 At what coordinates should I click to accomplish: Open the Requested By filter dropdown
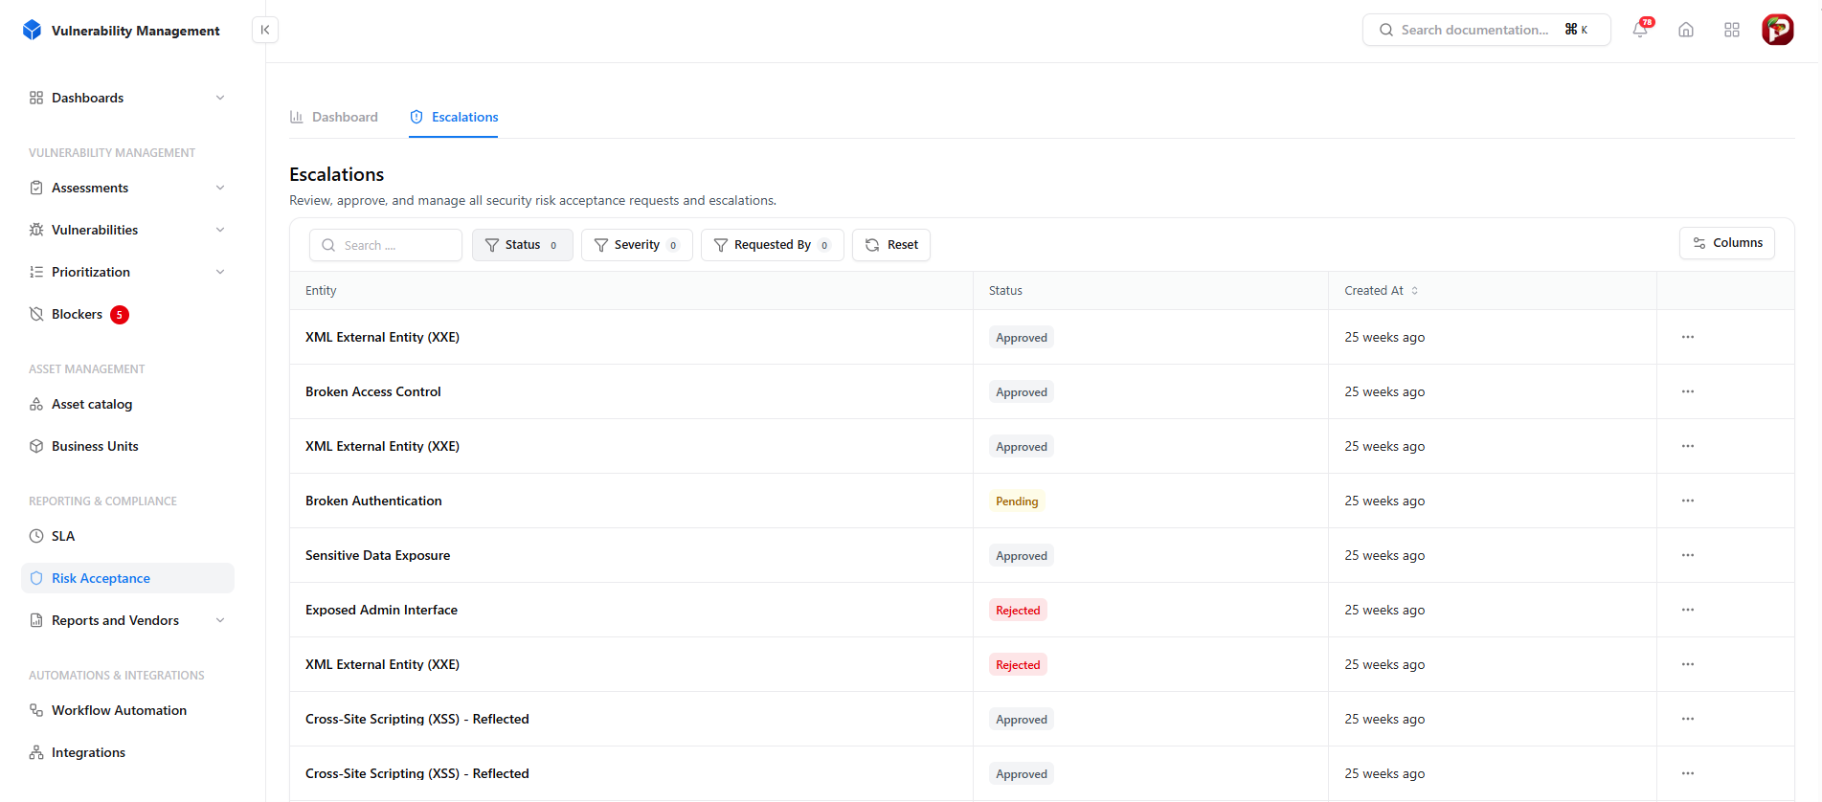click(x=773, y=245)
